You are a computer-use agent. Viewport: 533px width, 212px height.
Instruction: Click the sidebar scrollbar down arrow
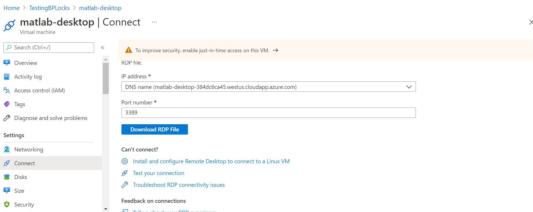coord(106,209)
